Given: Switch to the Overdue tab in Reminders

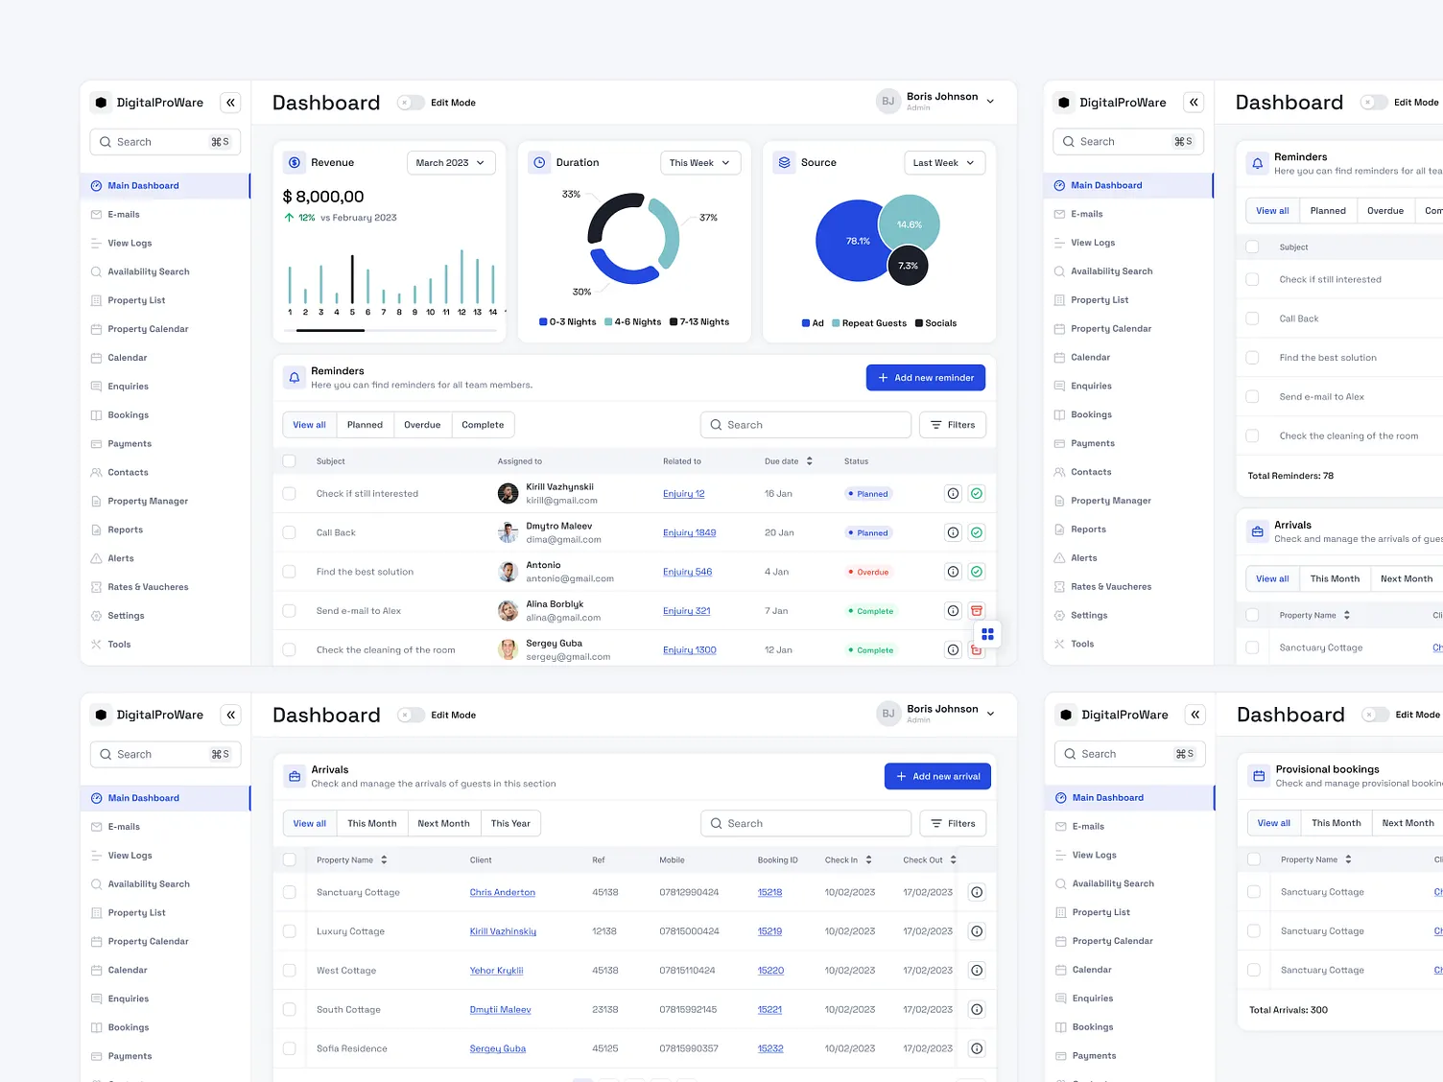Looking at the screenshot, I should point(422,424).
